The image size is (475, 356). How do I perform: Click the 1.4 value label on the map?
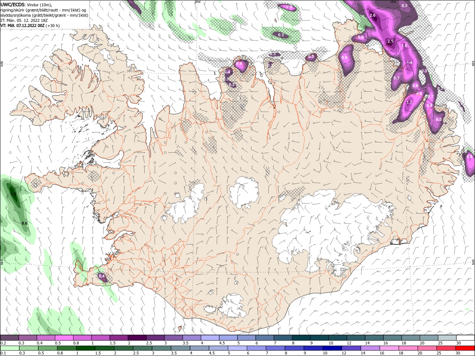(x=409, y=63)
